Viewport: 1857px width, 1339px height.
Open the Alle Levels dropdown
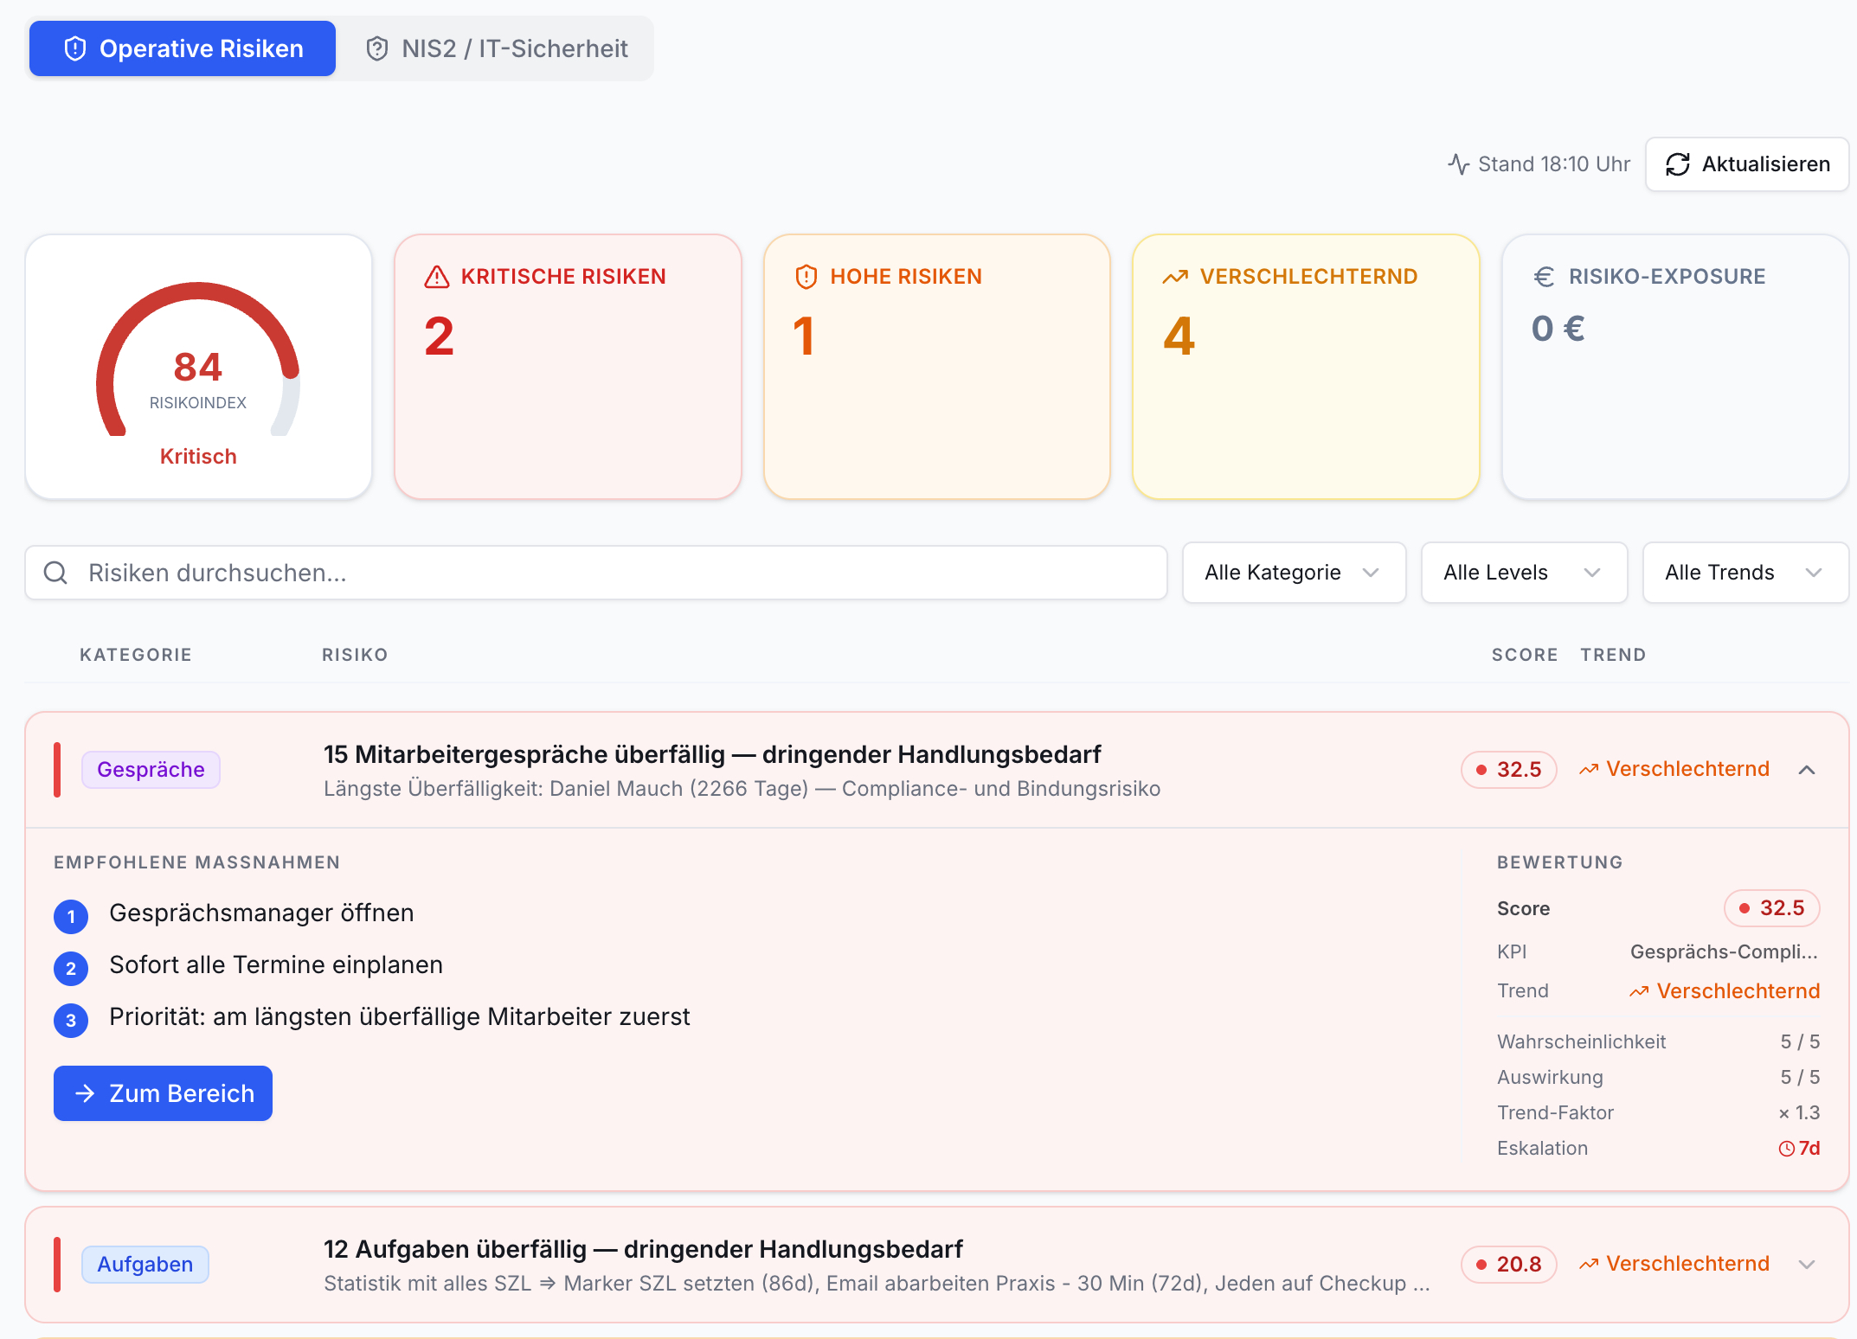tap(1524, 573)
